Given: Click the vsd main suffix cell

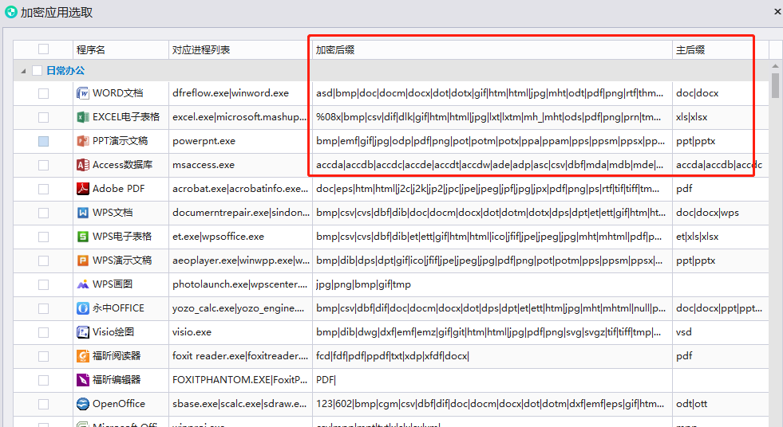Looking at the screenshot, I should point(721,332).
